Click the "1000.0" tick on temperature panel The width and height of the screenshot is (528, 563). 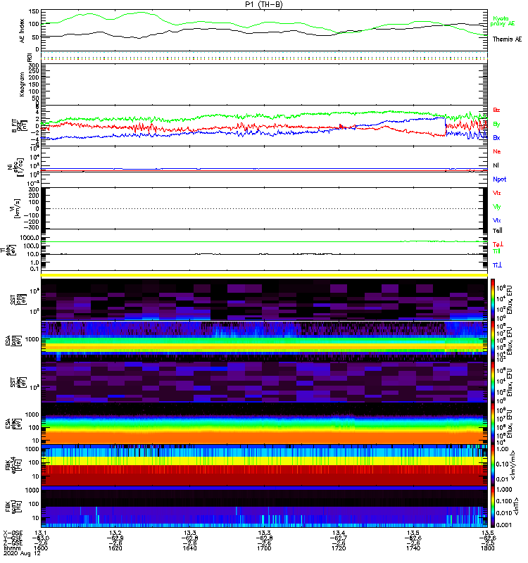30,238
